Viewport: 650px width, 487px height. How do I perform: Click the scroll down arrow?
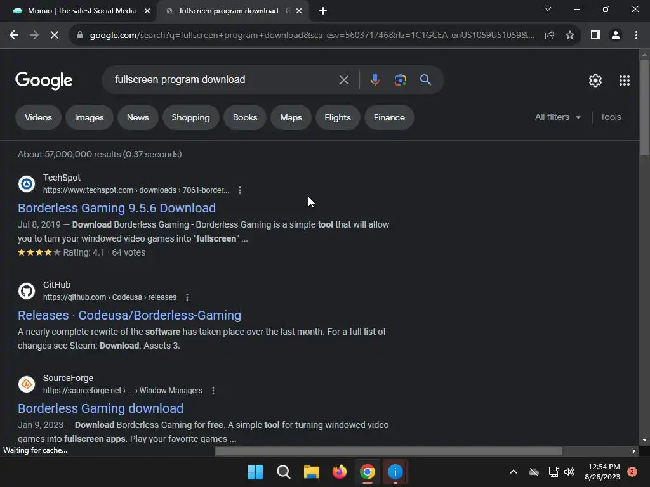(x=644, y=440)
